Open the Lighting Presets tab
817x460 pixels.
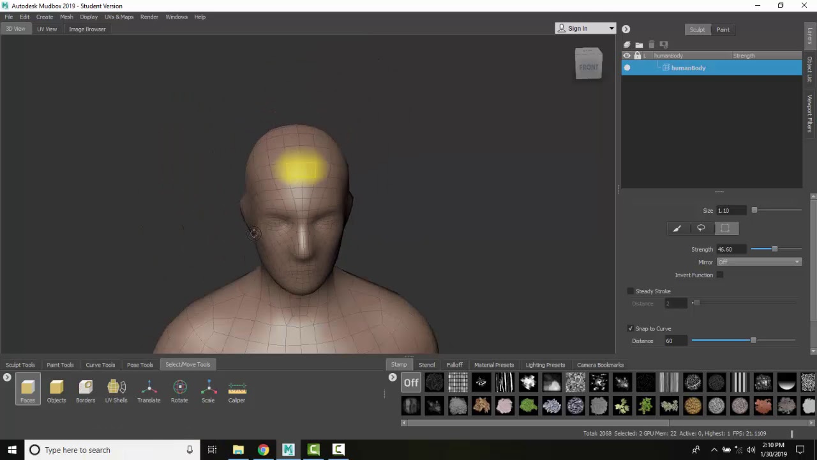[545, 365]
